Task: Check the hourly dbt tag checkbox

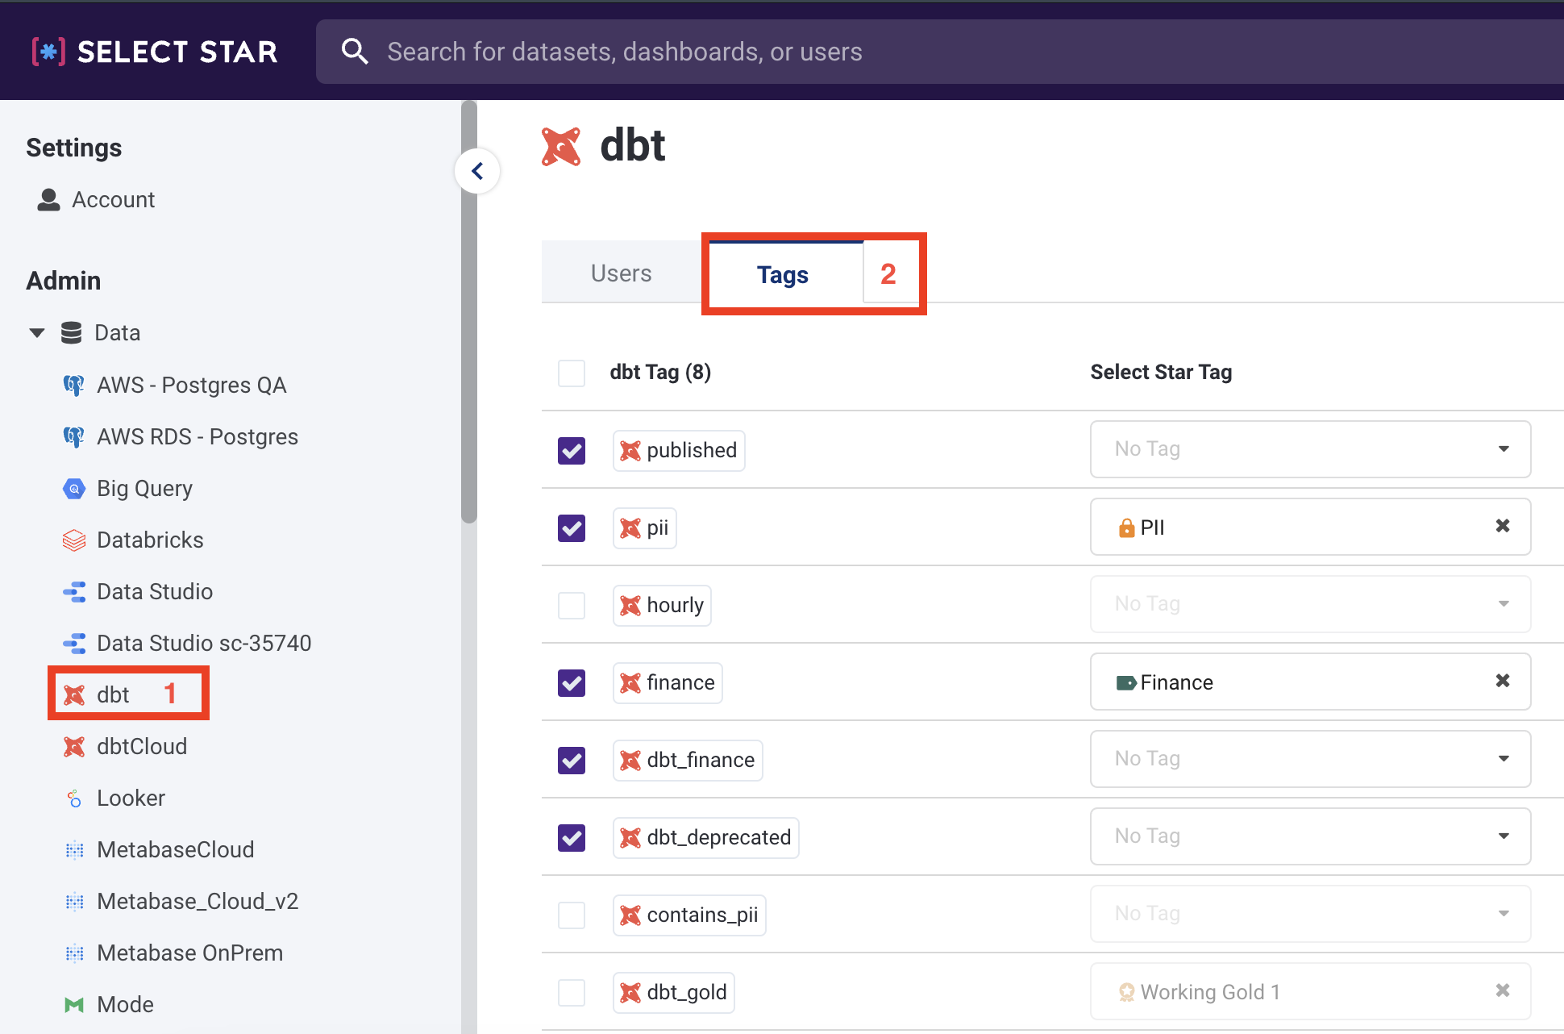Action: [x=572, y=605]
